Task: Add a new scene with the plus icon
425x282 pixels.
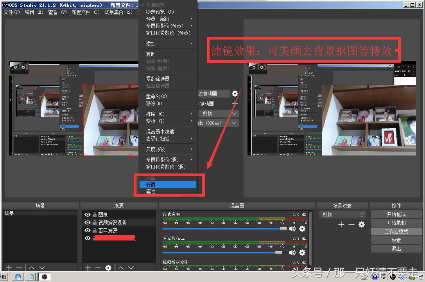Action: [x=9, y=268]
